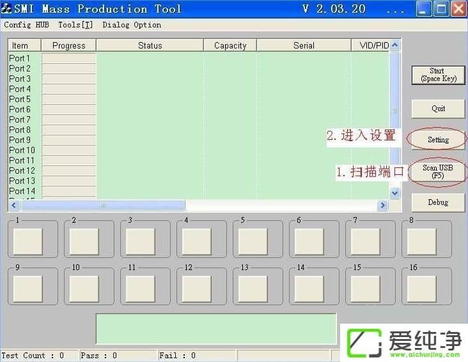
Task: Click port slot box 1
Action: click(x=27, y=241)
